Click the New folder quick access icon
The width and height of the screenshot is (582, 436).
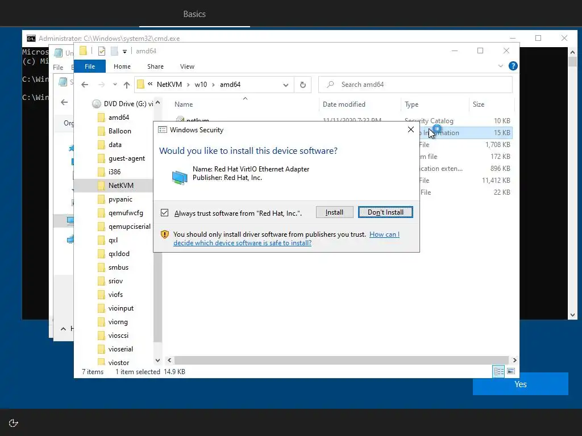click(114, 51)
